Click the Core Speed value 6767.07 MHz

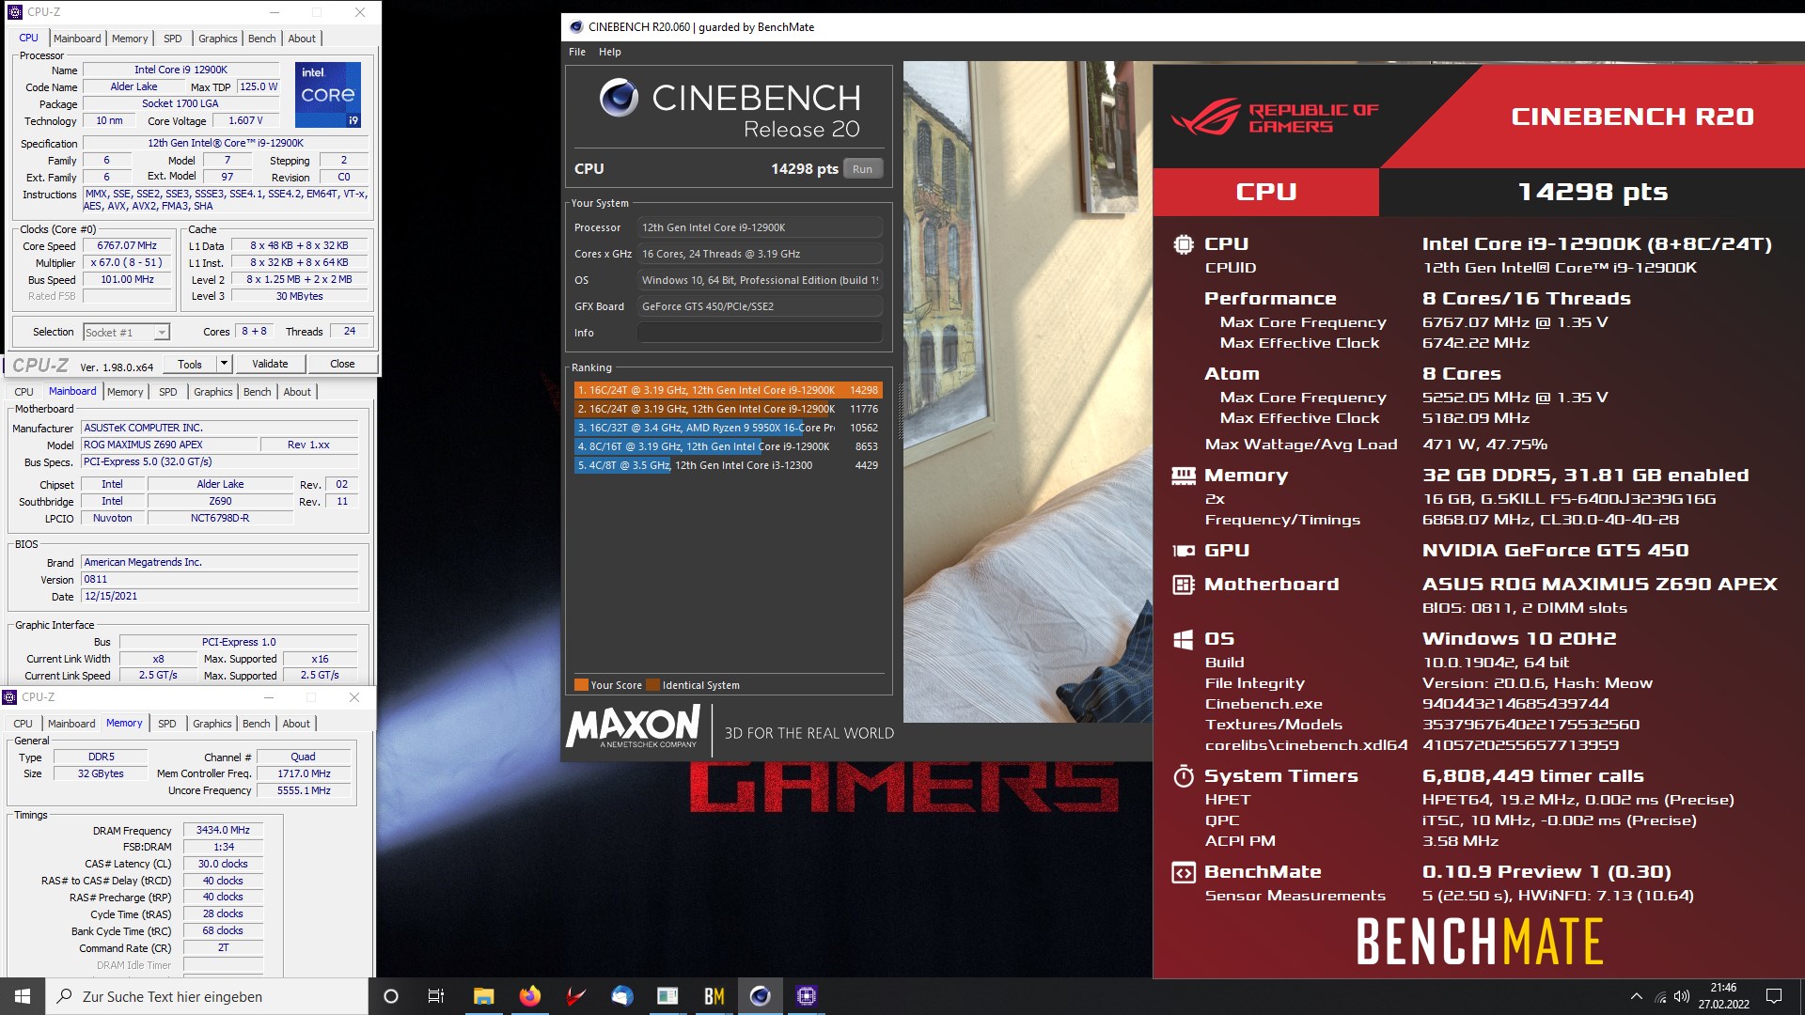coord(127,245)
